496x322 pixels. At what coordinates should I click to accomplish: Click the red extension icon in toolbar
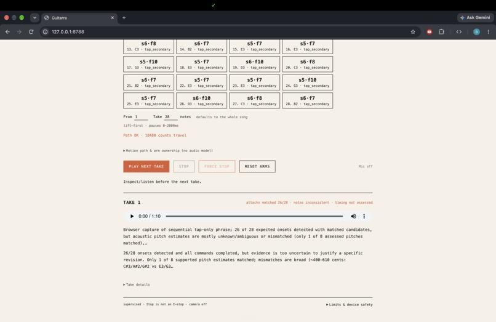click(x=430, y=31)
